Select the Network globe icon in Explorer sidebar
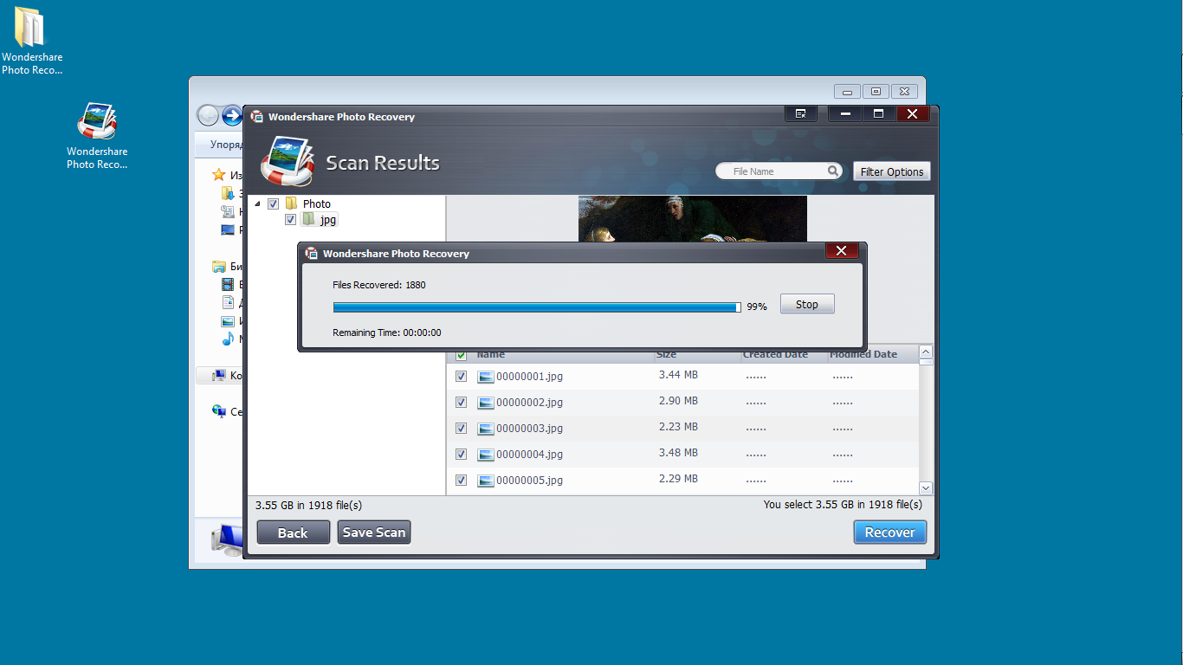The image size is (1183, 665). coord(220,411)
